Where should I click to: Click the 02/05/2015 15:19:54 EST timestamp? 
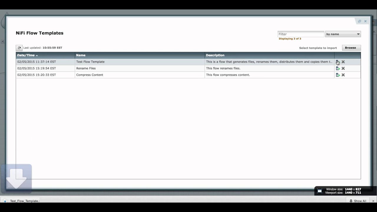point(37,68)
